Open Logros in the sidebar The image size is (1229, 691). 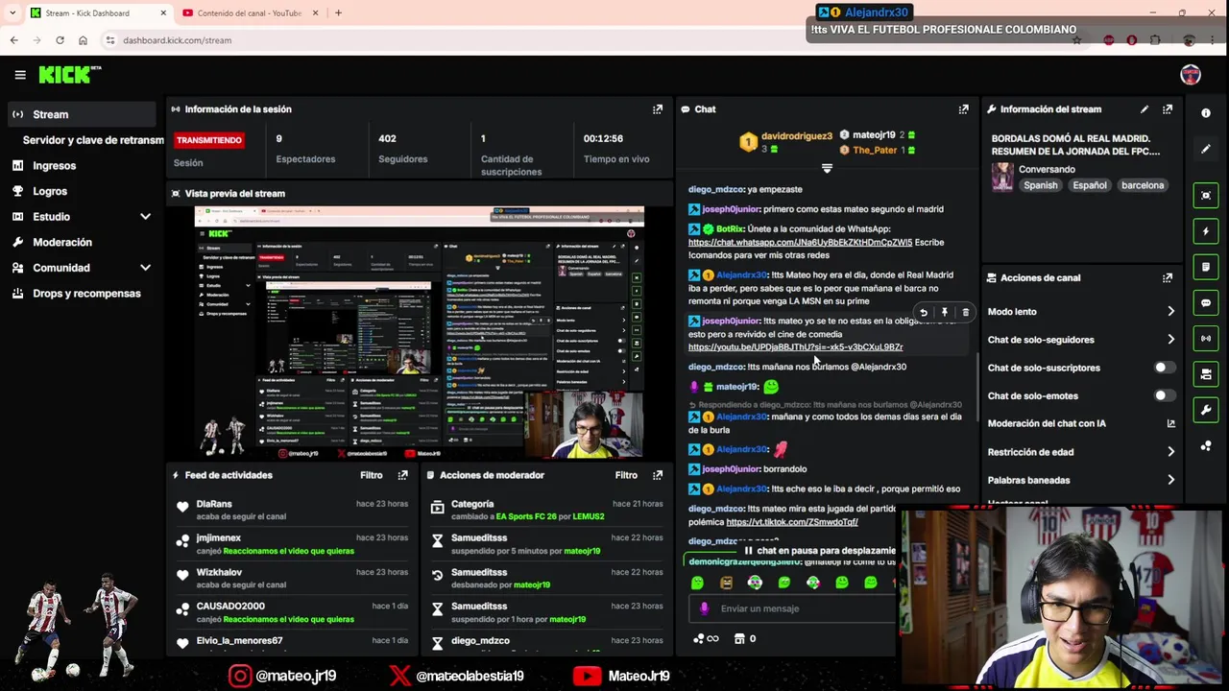point(82,191)
